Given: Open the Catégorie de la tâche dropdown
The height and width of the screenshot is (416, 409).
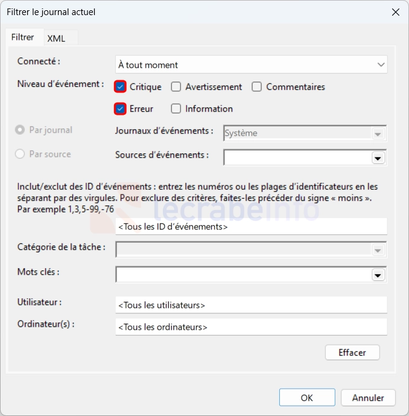Looking at the screenshot, I should tap(251, 249).
